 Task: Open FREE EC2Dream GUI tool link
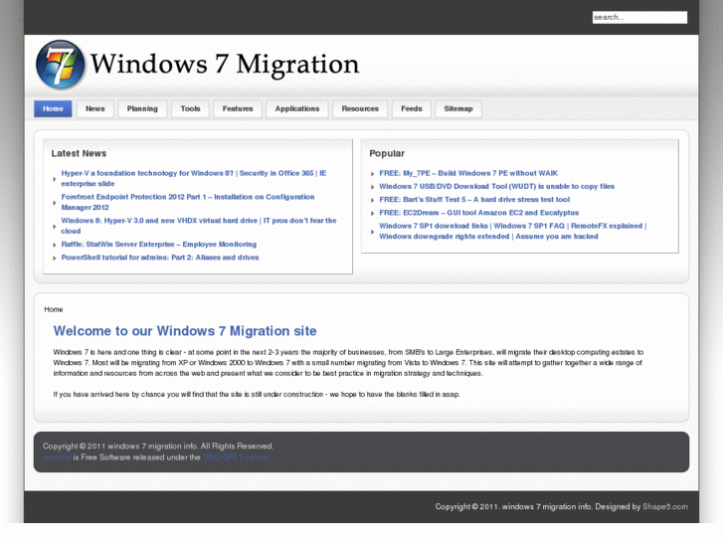pos(478,213)
